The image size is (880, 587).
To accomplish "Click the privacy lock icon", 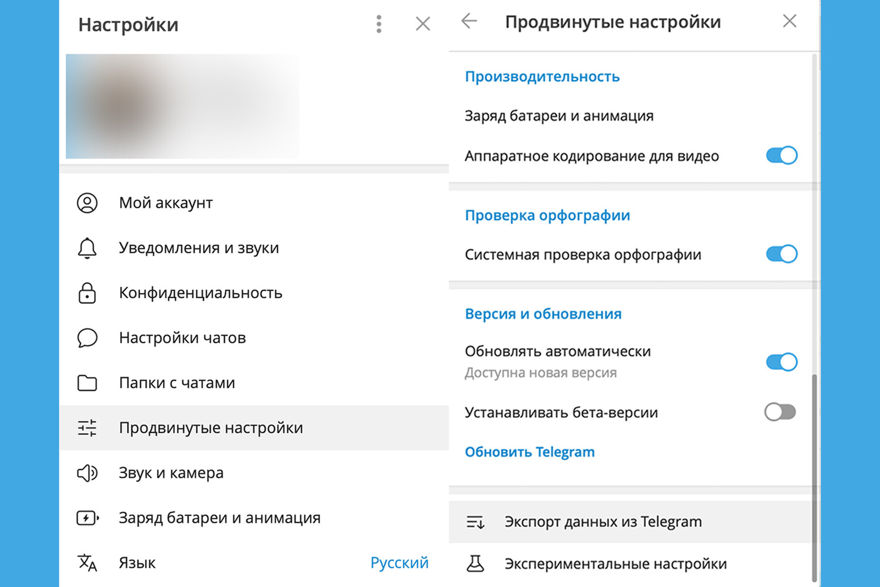I will point(87,293).
